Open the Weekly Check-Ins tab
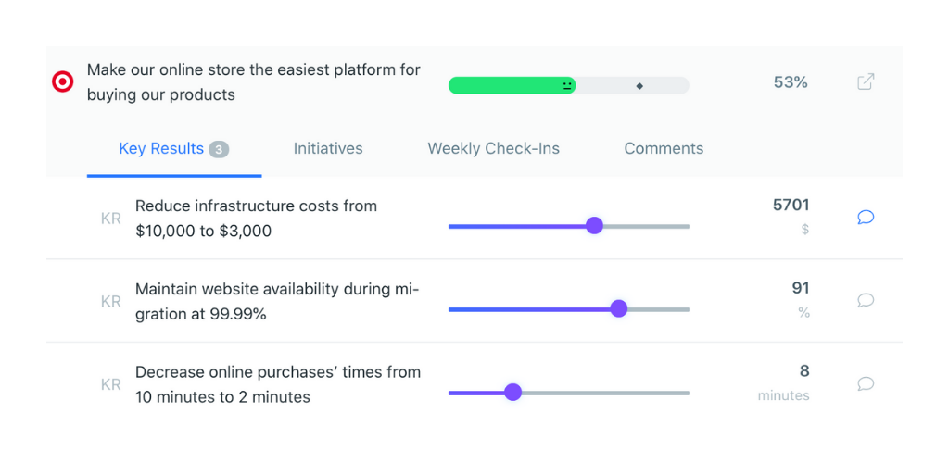 point(493,149)
